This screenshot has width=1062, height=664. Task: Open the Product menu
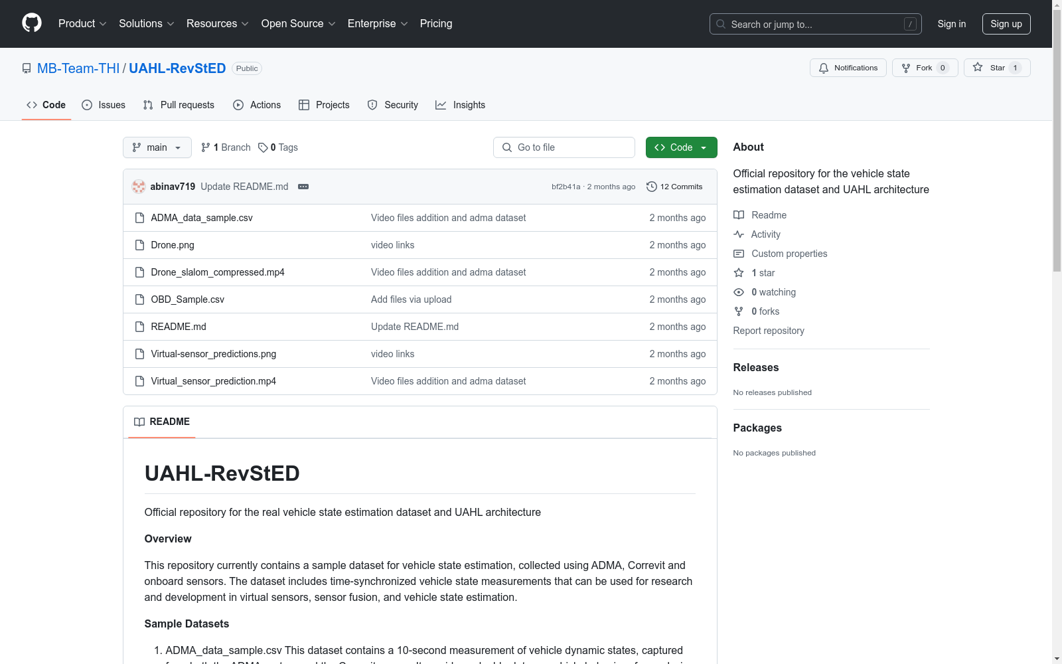pyautogui.click(x=82, y=24)
